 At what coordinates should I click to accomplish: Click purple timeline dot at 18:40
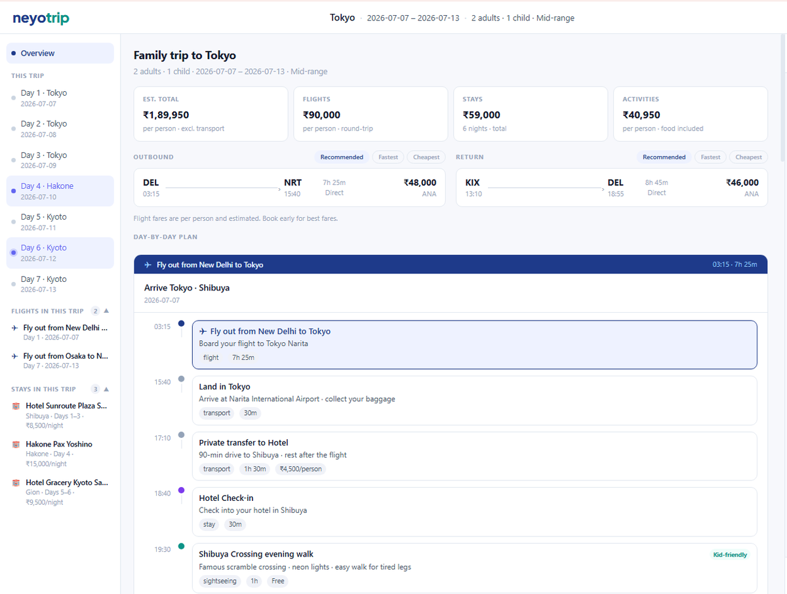coord(182,490)
